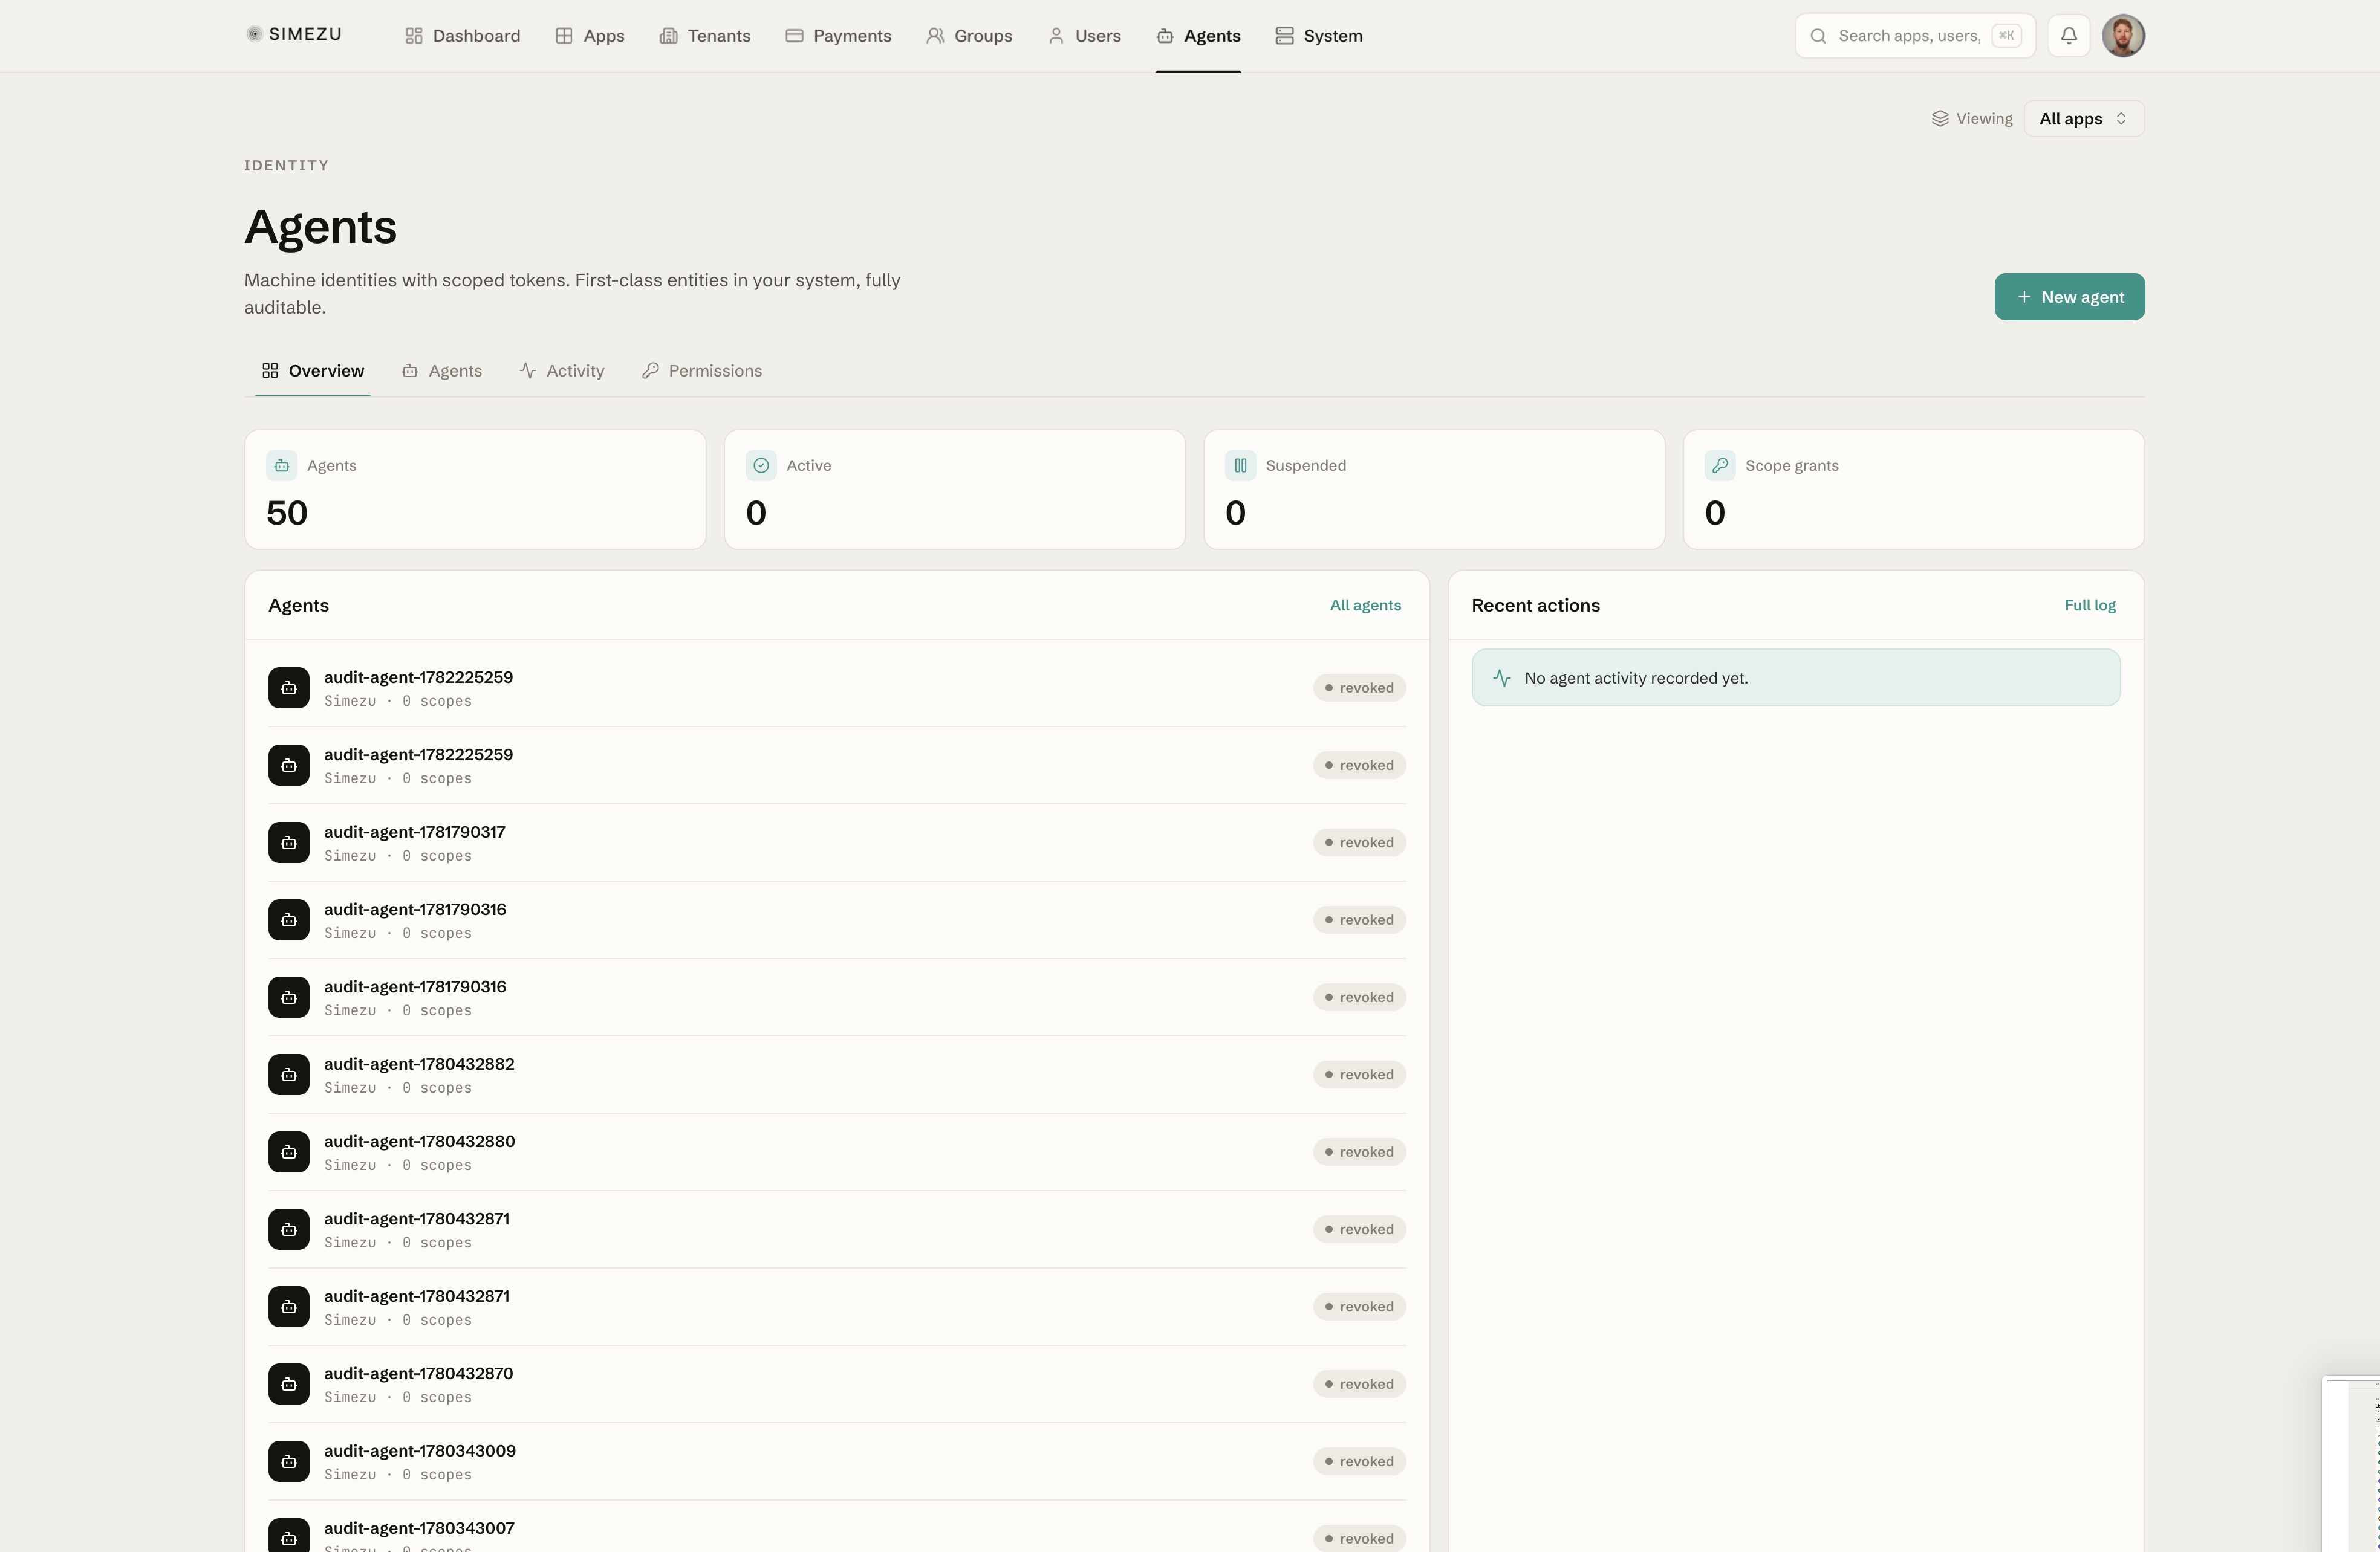Click the search magnifier icon
This screenshot has height=1552, width=2380.
(x=1818, y=36)
